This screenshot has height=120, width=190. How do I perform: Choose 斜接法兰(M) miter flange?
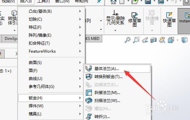point(117,93)
